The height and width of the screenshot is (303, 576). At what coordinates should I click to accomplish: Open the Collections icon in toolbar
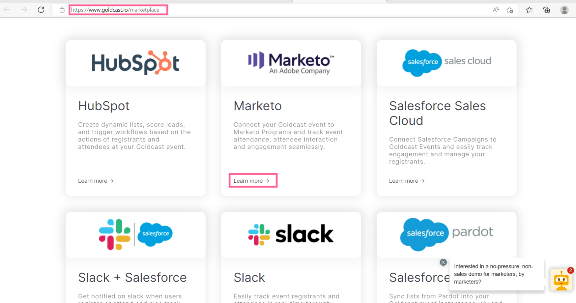546,10
